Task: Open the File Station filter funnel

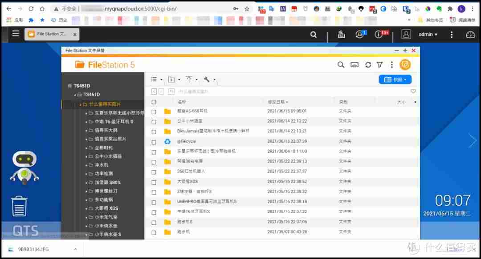Action: point(380,65)
